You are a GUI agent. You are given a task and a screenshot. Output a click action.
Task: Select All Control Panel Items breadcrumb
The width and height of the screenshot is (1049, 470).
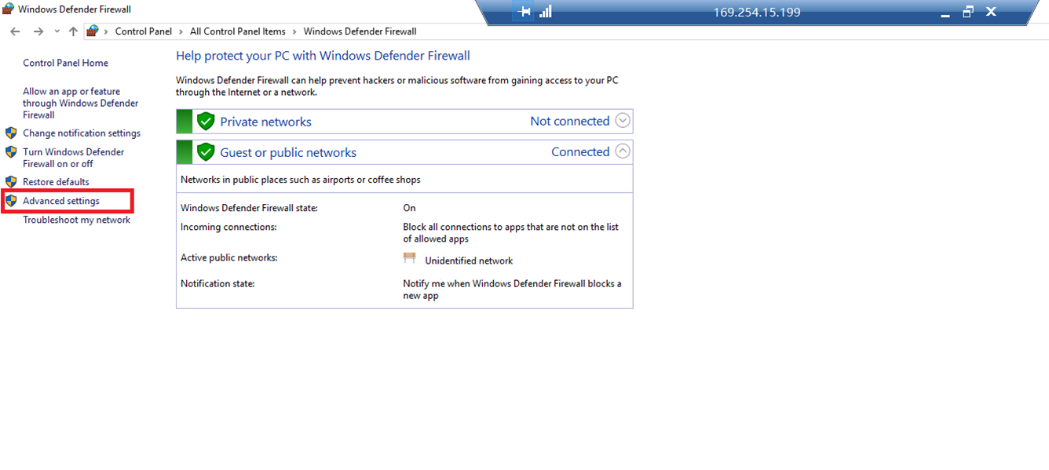(x=238, y=31)
